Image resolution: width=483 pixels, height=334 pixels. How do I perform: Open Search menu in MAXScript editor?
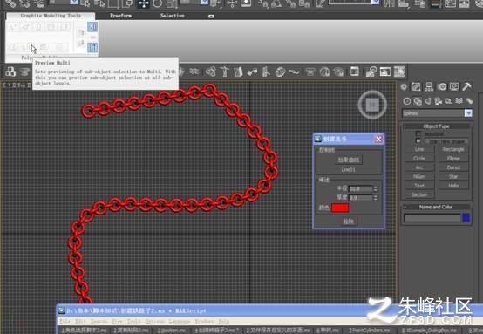pyautogui.click(x=99, y=322)
